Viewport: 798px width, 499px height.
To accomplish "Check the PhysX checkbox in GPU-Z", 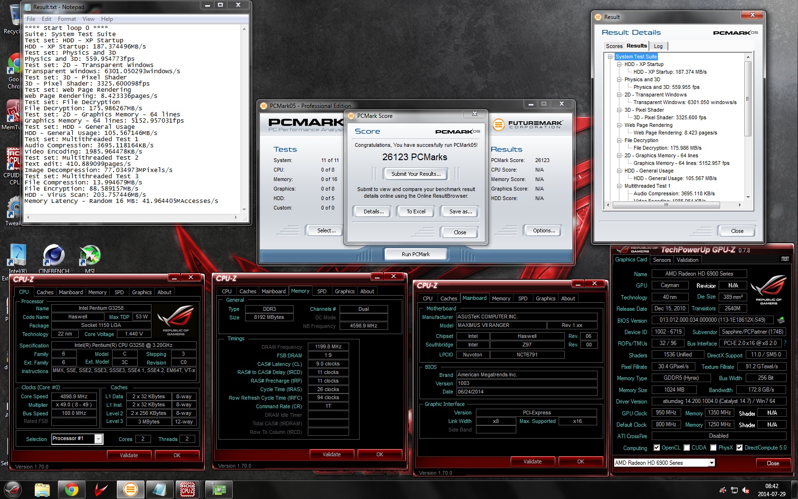I will (x=713, y=448).
